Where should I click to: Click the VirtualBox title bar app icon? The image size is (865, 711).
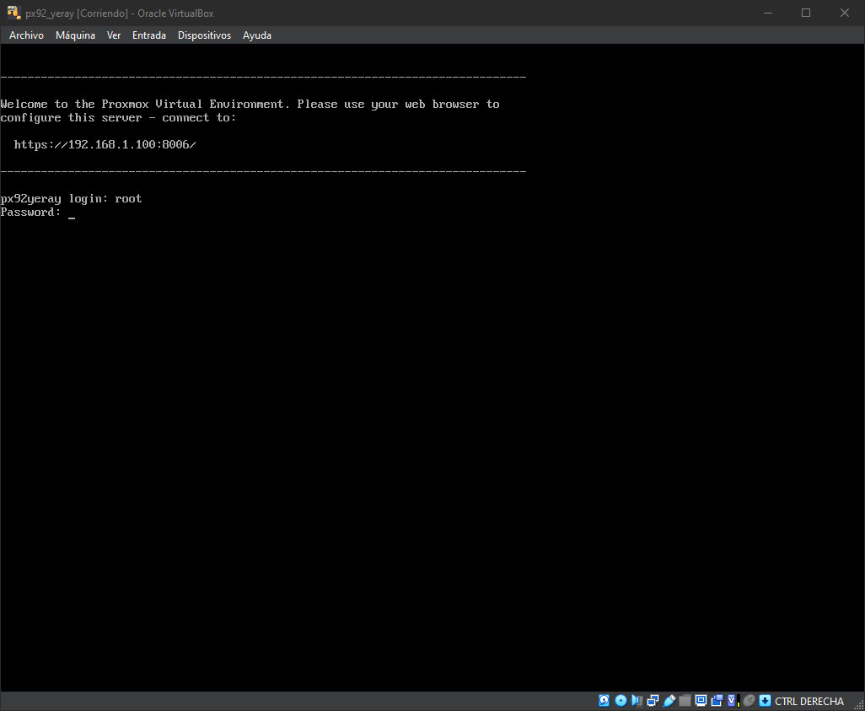click(13, 13)
